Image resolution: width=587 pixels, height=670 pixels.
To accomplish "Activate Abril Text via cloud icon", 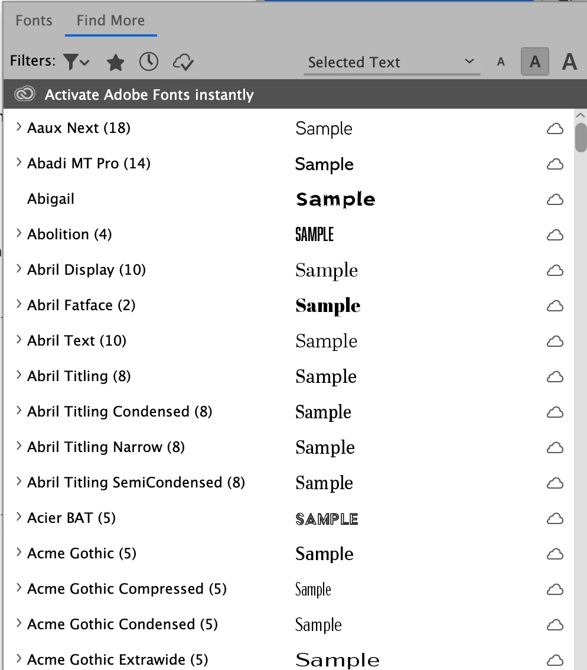I will pyautogui.click(x=555, y=341).
